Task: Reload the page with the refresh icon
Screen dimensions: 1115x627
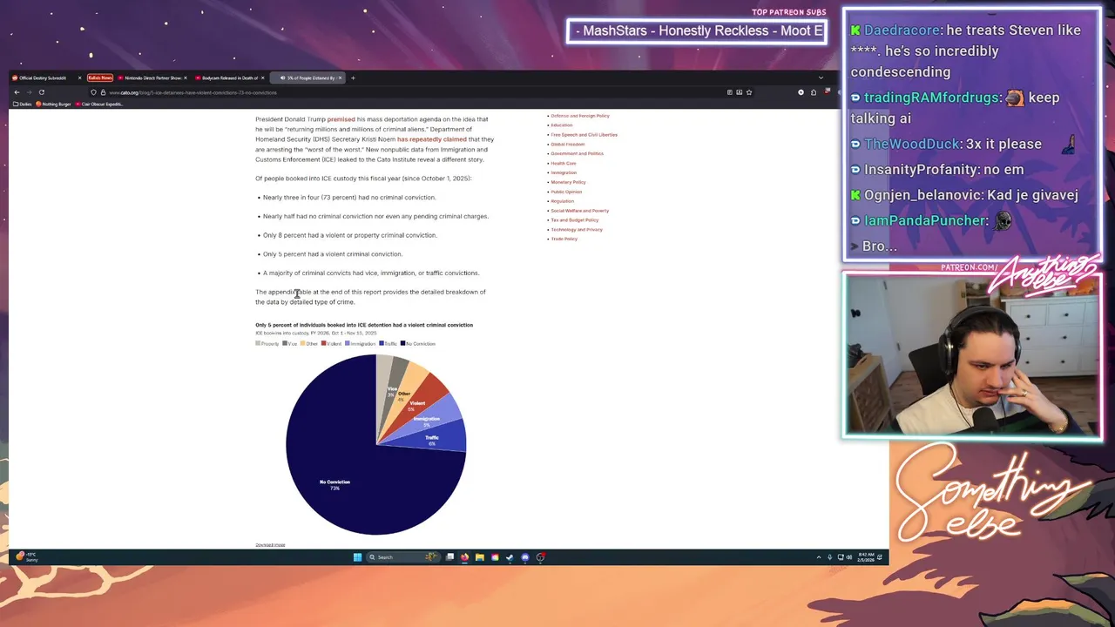Action: tap(41, 92)
